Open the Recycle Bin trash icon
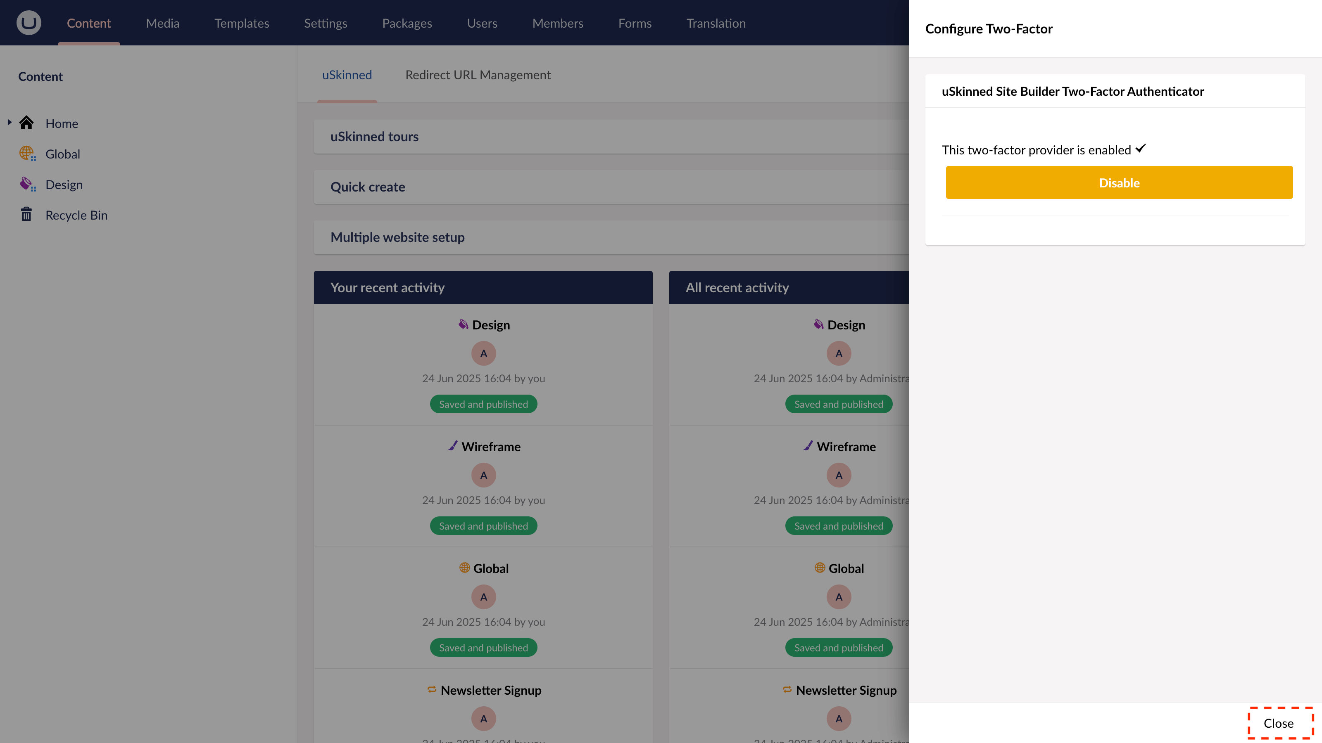 pyautogui.click(x=27, y=214)
